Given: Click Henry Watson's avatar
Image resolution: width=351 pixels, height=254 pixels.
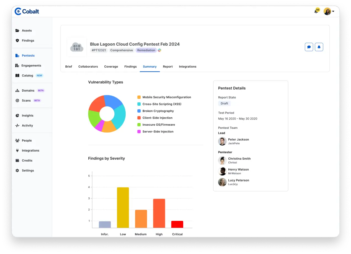Looking at the screenshot, I should [222, 171].
